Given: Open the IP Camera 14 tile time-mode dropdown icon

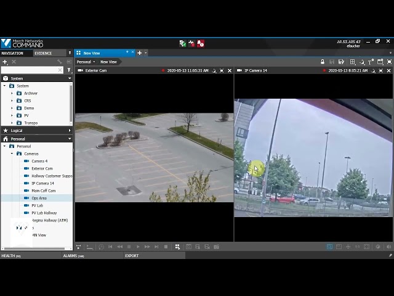Looking at the screenshot, I should 374,71.
